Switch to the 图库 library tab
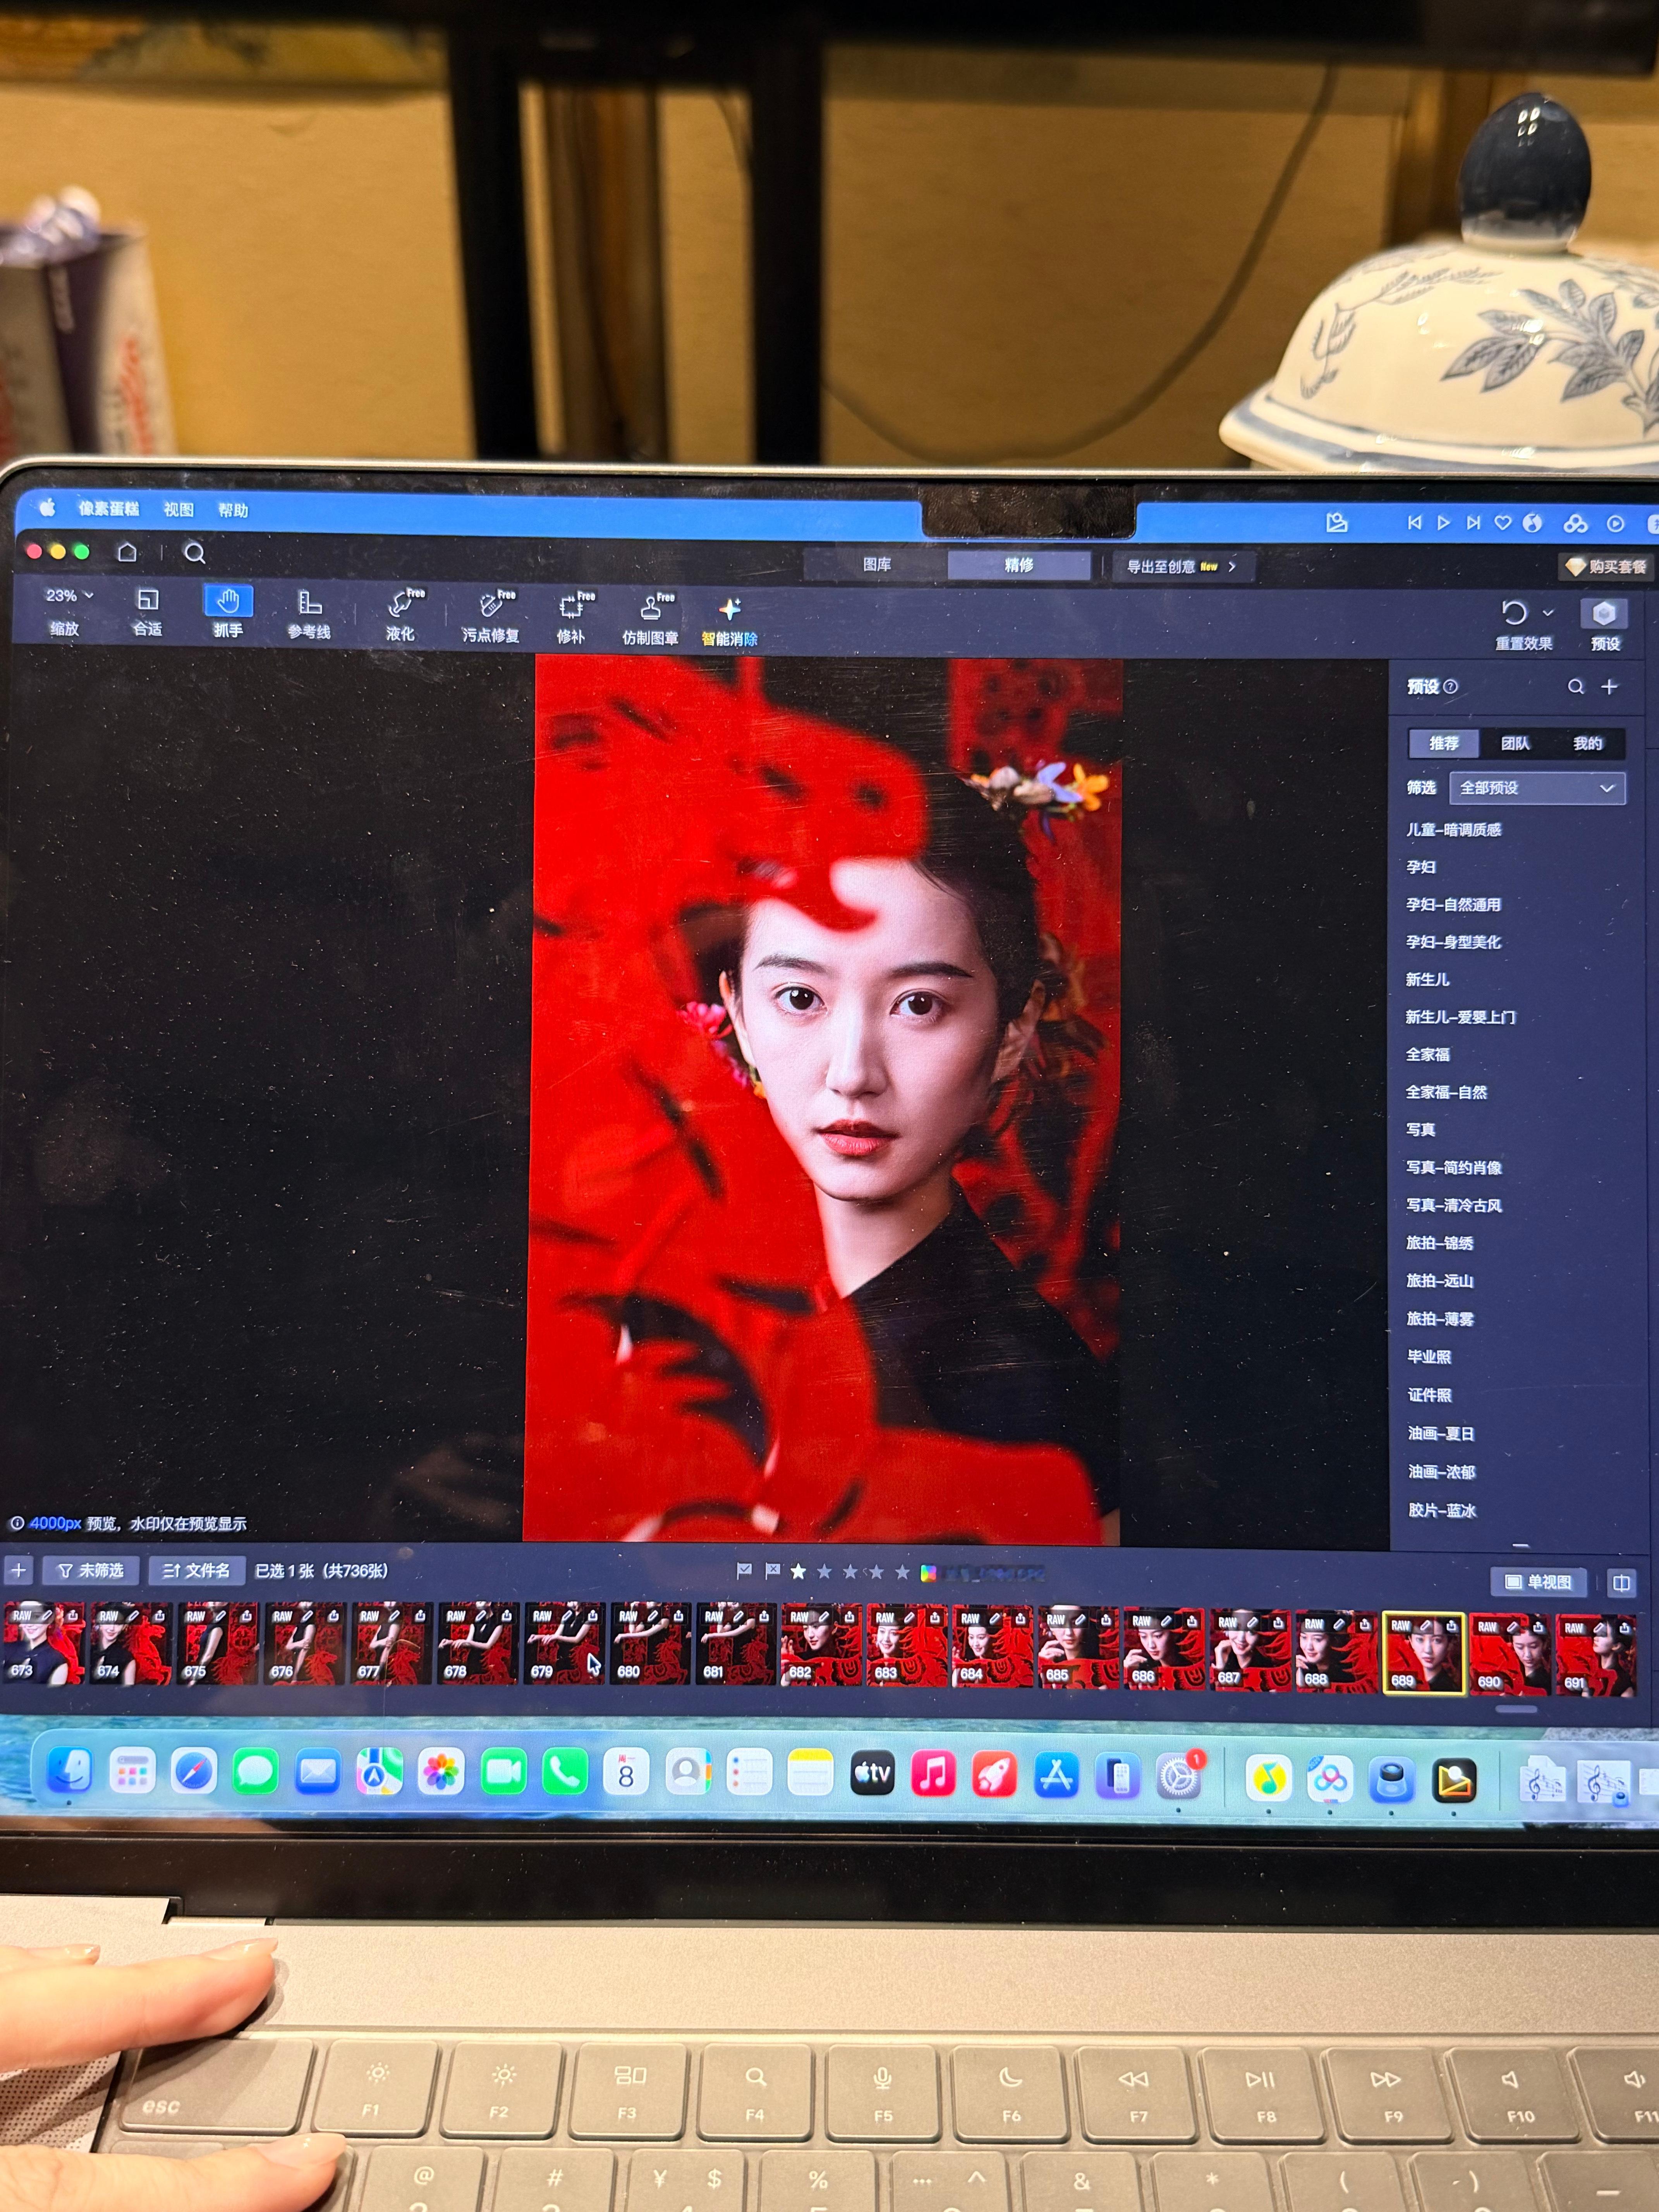The height and width of the screenshot is (2212, 1659). pos(877,564)
